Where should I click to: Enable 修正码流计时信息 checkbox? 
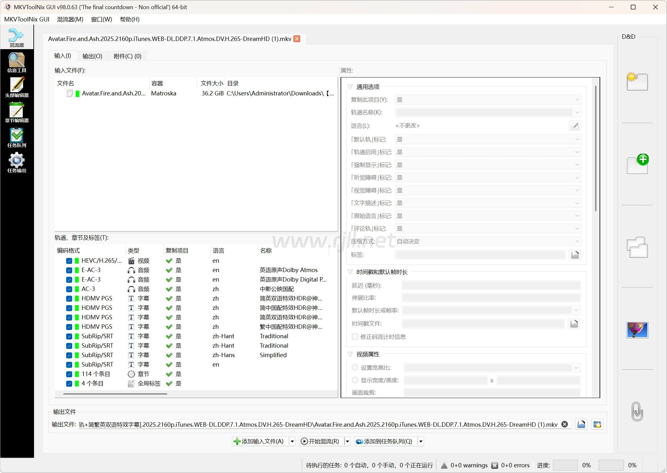click(355, 337)
